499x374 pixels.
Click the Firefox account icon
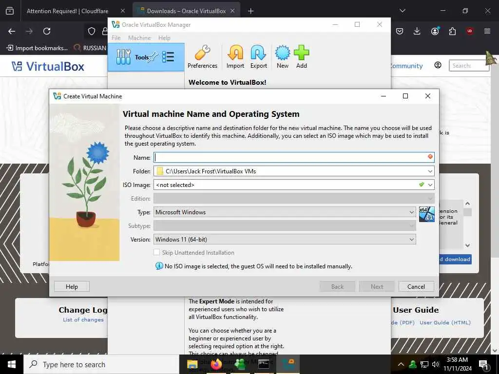coord(435,31)
